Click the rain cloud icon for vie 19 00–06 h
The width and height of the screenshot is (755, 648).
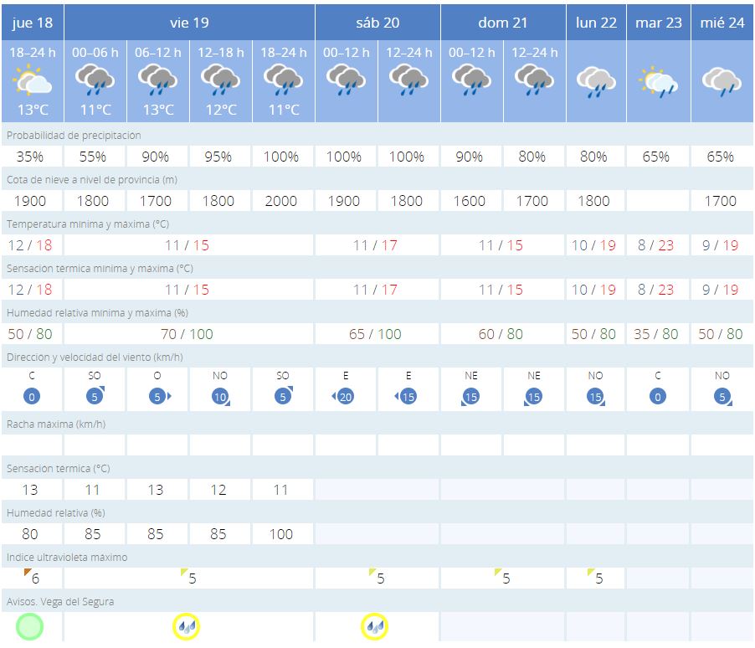95,81
